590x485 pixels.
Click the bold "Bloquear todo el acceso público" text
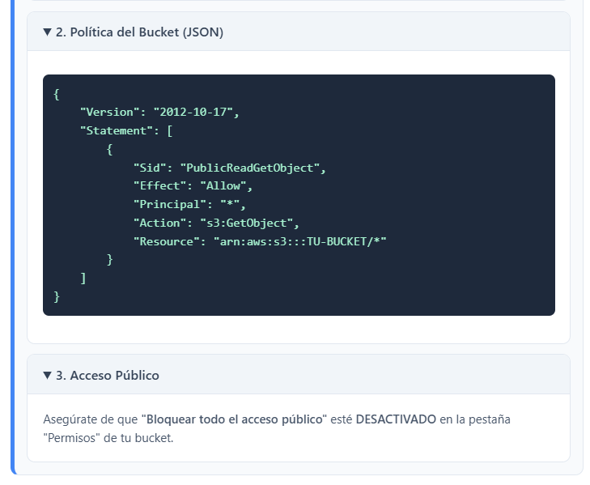[x=235, y=419]
